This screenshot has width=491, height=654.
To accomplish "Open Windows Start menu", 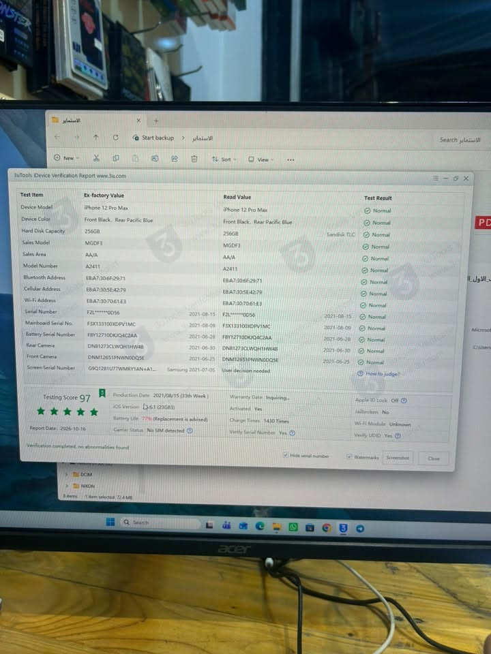I will click(x=110, y=522).
